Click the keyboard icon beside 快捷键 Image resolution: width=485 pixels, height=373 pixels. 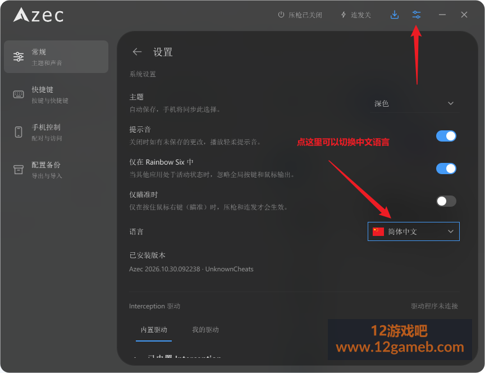pyautogui.click(x=19, y=94)
